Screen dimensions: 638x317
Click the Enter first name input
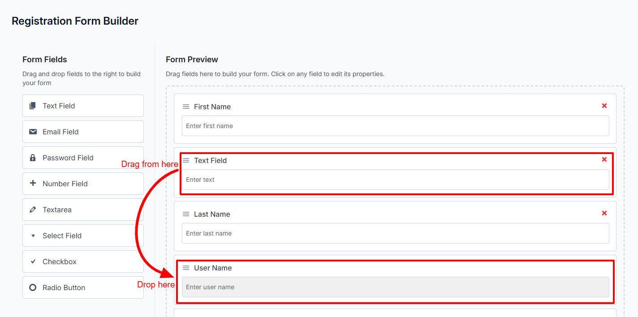point(395,126)
